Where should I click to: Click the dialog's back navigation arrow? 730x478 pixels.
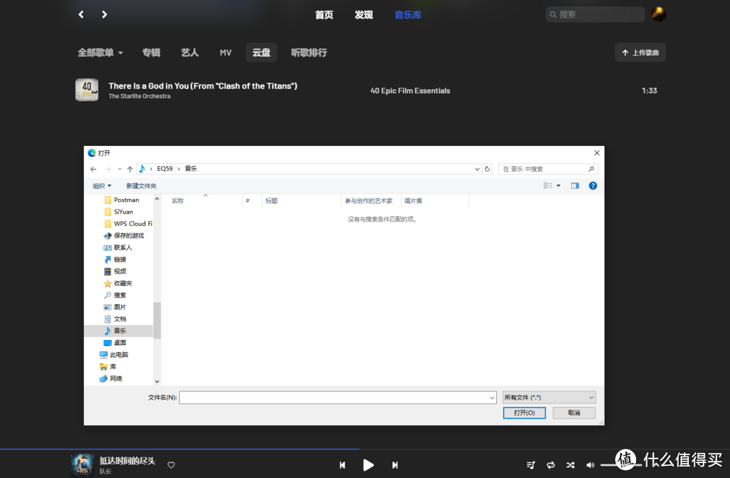tap(93, 169)
